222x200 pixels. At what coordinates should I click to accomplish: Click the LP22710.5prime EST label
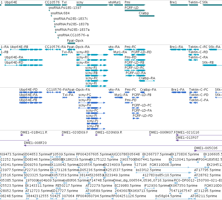[36, 170]
